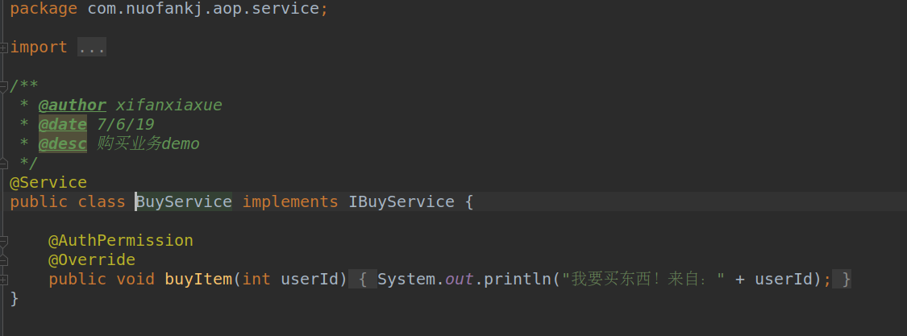The image size is (907, 336).
Task: Click the folded import ellipsis placeholder
Action: click(92, 48)
